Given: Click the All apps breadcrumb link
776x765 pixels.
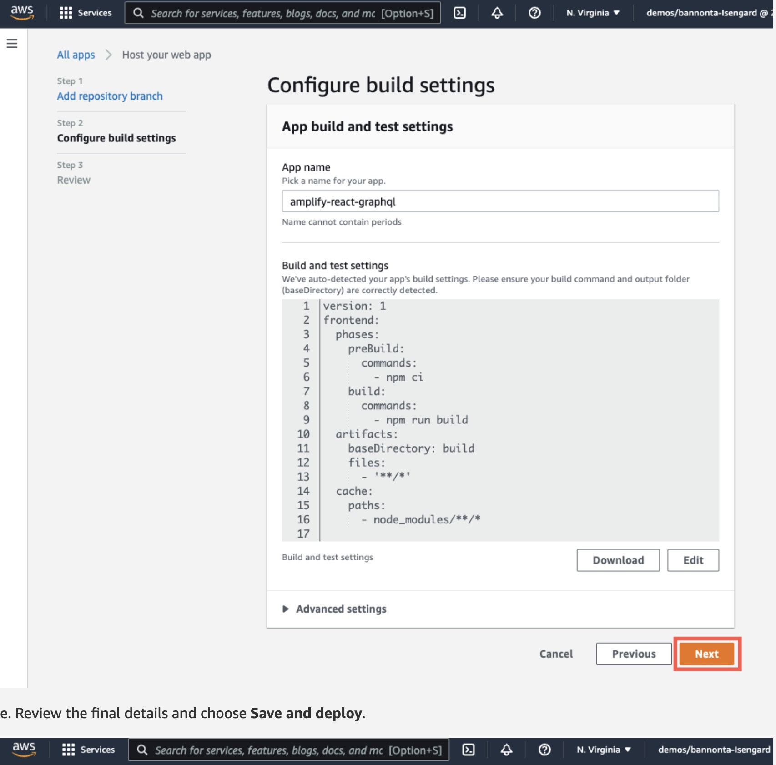Looking at the screenshot, I should click(76, 55).
